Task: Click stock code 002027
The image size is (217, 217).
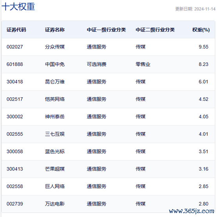Action: click(14, 47)
